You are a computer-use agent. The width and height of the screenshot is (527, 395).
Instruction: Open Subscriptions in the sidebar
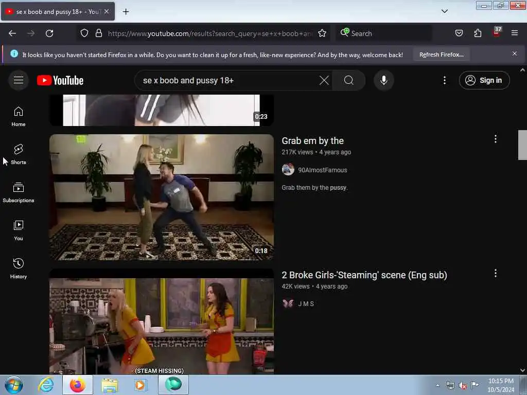coord(19,193)
